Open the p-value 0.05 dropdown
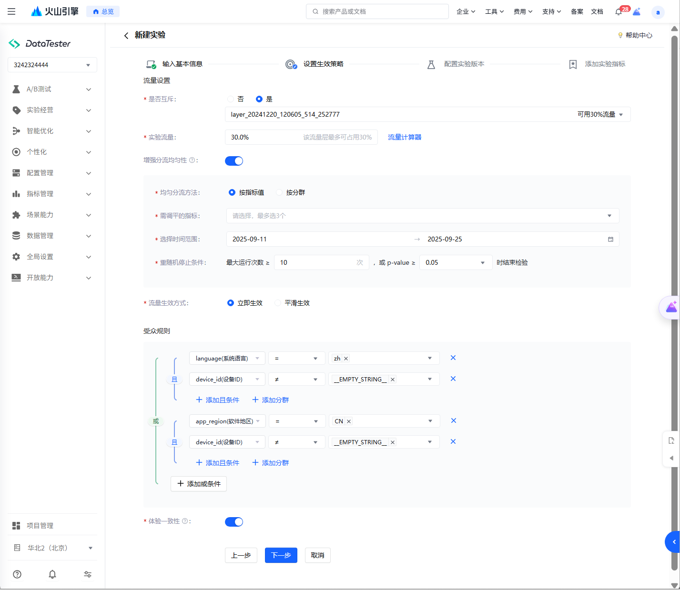 [x=456, y=262]
